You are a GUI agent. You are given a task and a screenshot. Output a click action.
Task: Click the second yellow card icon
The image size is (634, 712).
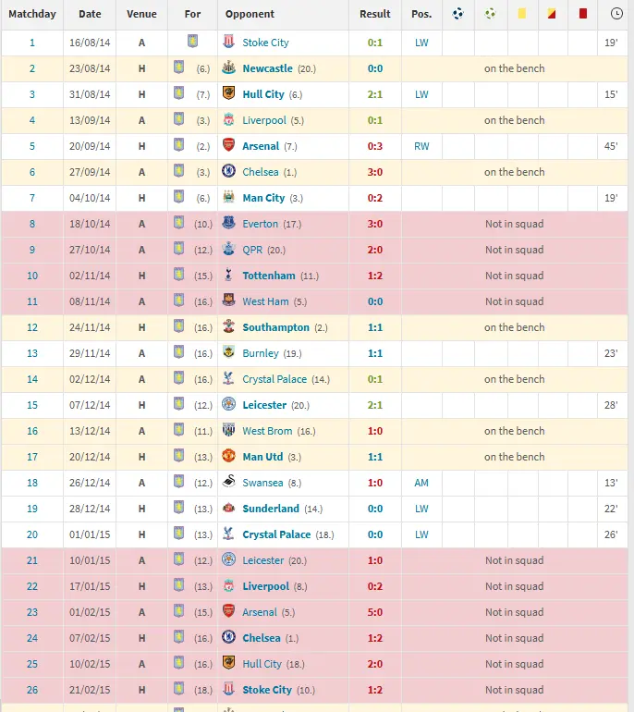tap(552, 14)
